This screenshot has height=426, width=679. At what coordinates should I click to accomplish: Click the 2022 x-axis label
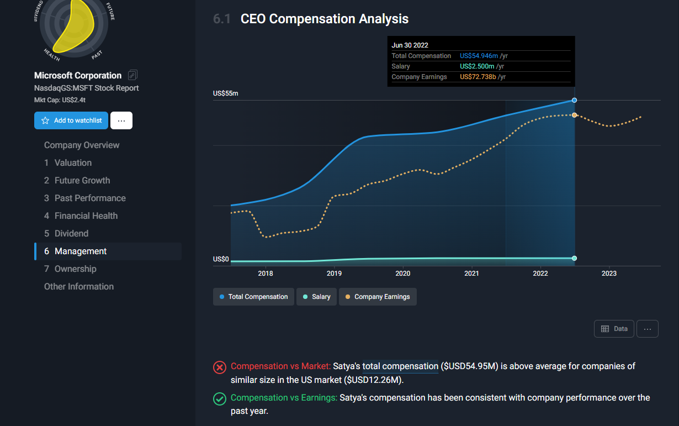coord(540,274)
